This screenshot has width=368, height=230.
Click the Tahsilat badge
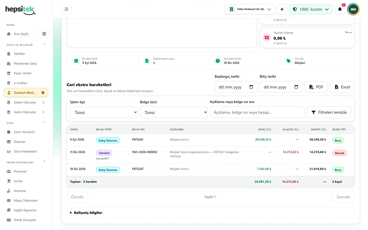(104, 153)
